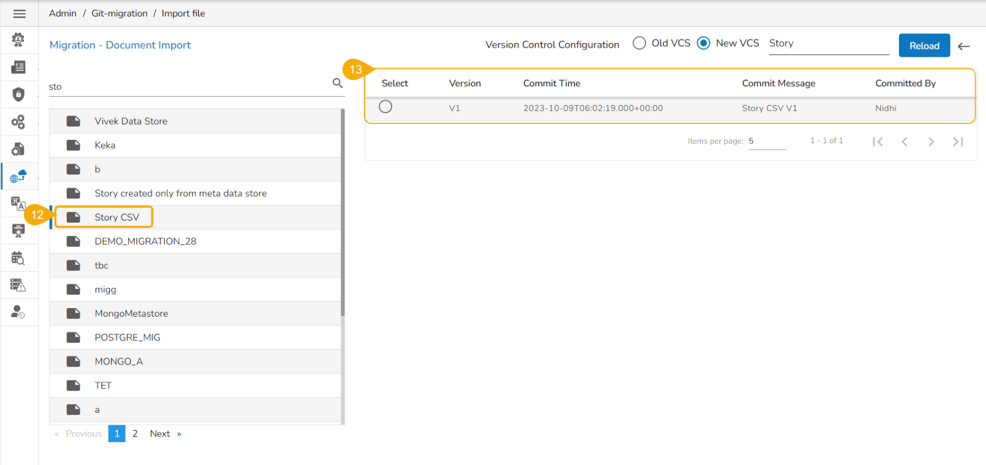
Task: Click the search magnifier icon
Action: [337, 84]
